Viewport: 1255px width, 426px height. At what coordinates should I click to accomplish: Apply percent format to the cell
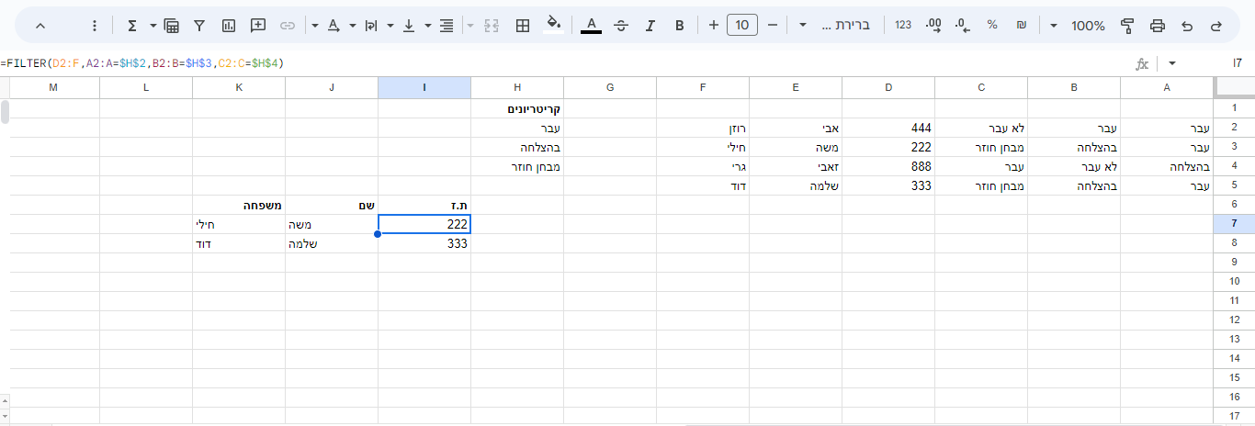992,26
